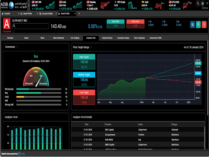Open the Peer Companies tab
This screenshot has width=209, height=157.
click(x=139, y=38)
